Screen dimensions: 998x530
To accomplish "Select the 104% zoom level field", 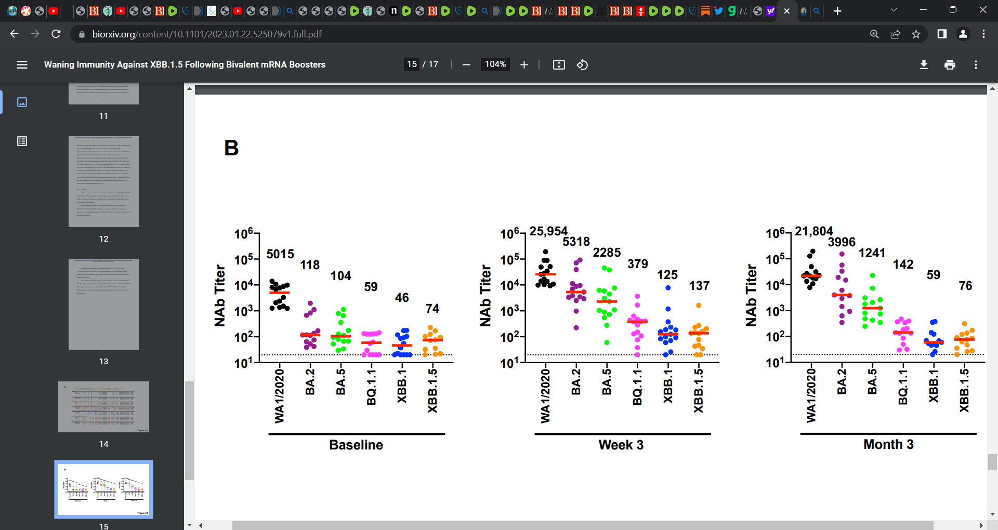I will pyautogui.click(x=495, y=64).
